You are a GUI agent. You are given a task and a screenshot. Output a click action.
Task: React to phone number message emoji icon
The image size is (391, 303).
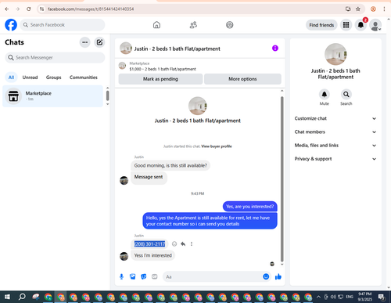click(x=174, y=243)
